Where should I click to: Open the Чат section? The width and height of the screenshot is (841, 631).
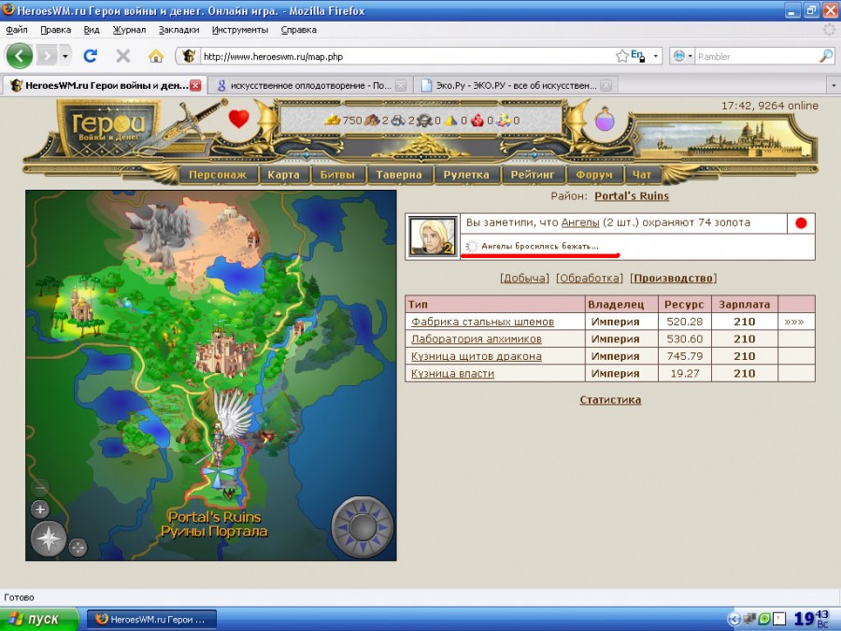coord(642,175)
